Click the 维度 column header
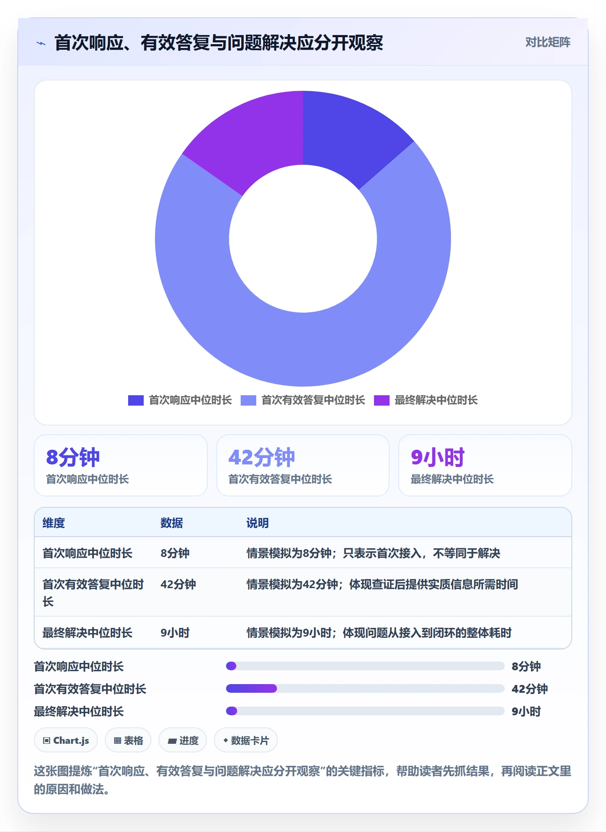This screenshot has width=606, height=832. pos(54,523)
